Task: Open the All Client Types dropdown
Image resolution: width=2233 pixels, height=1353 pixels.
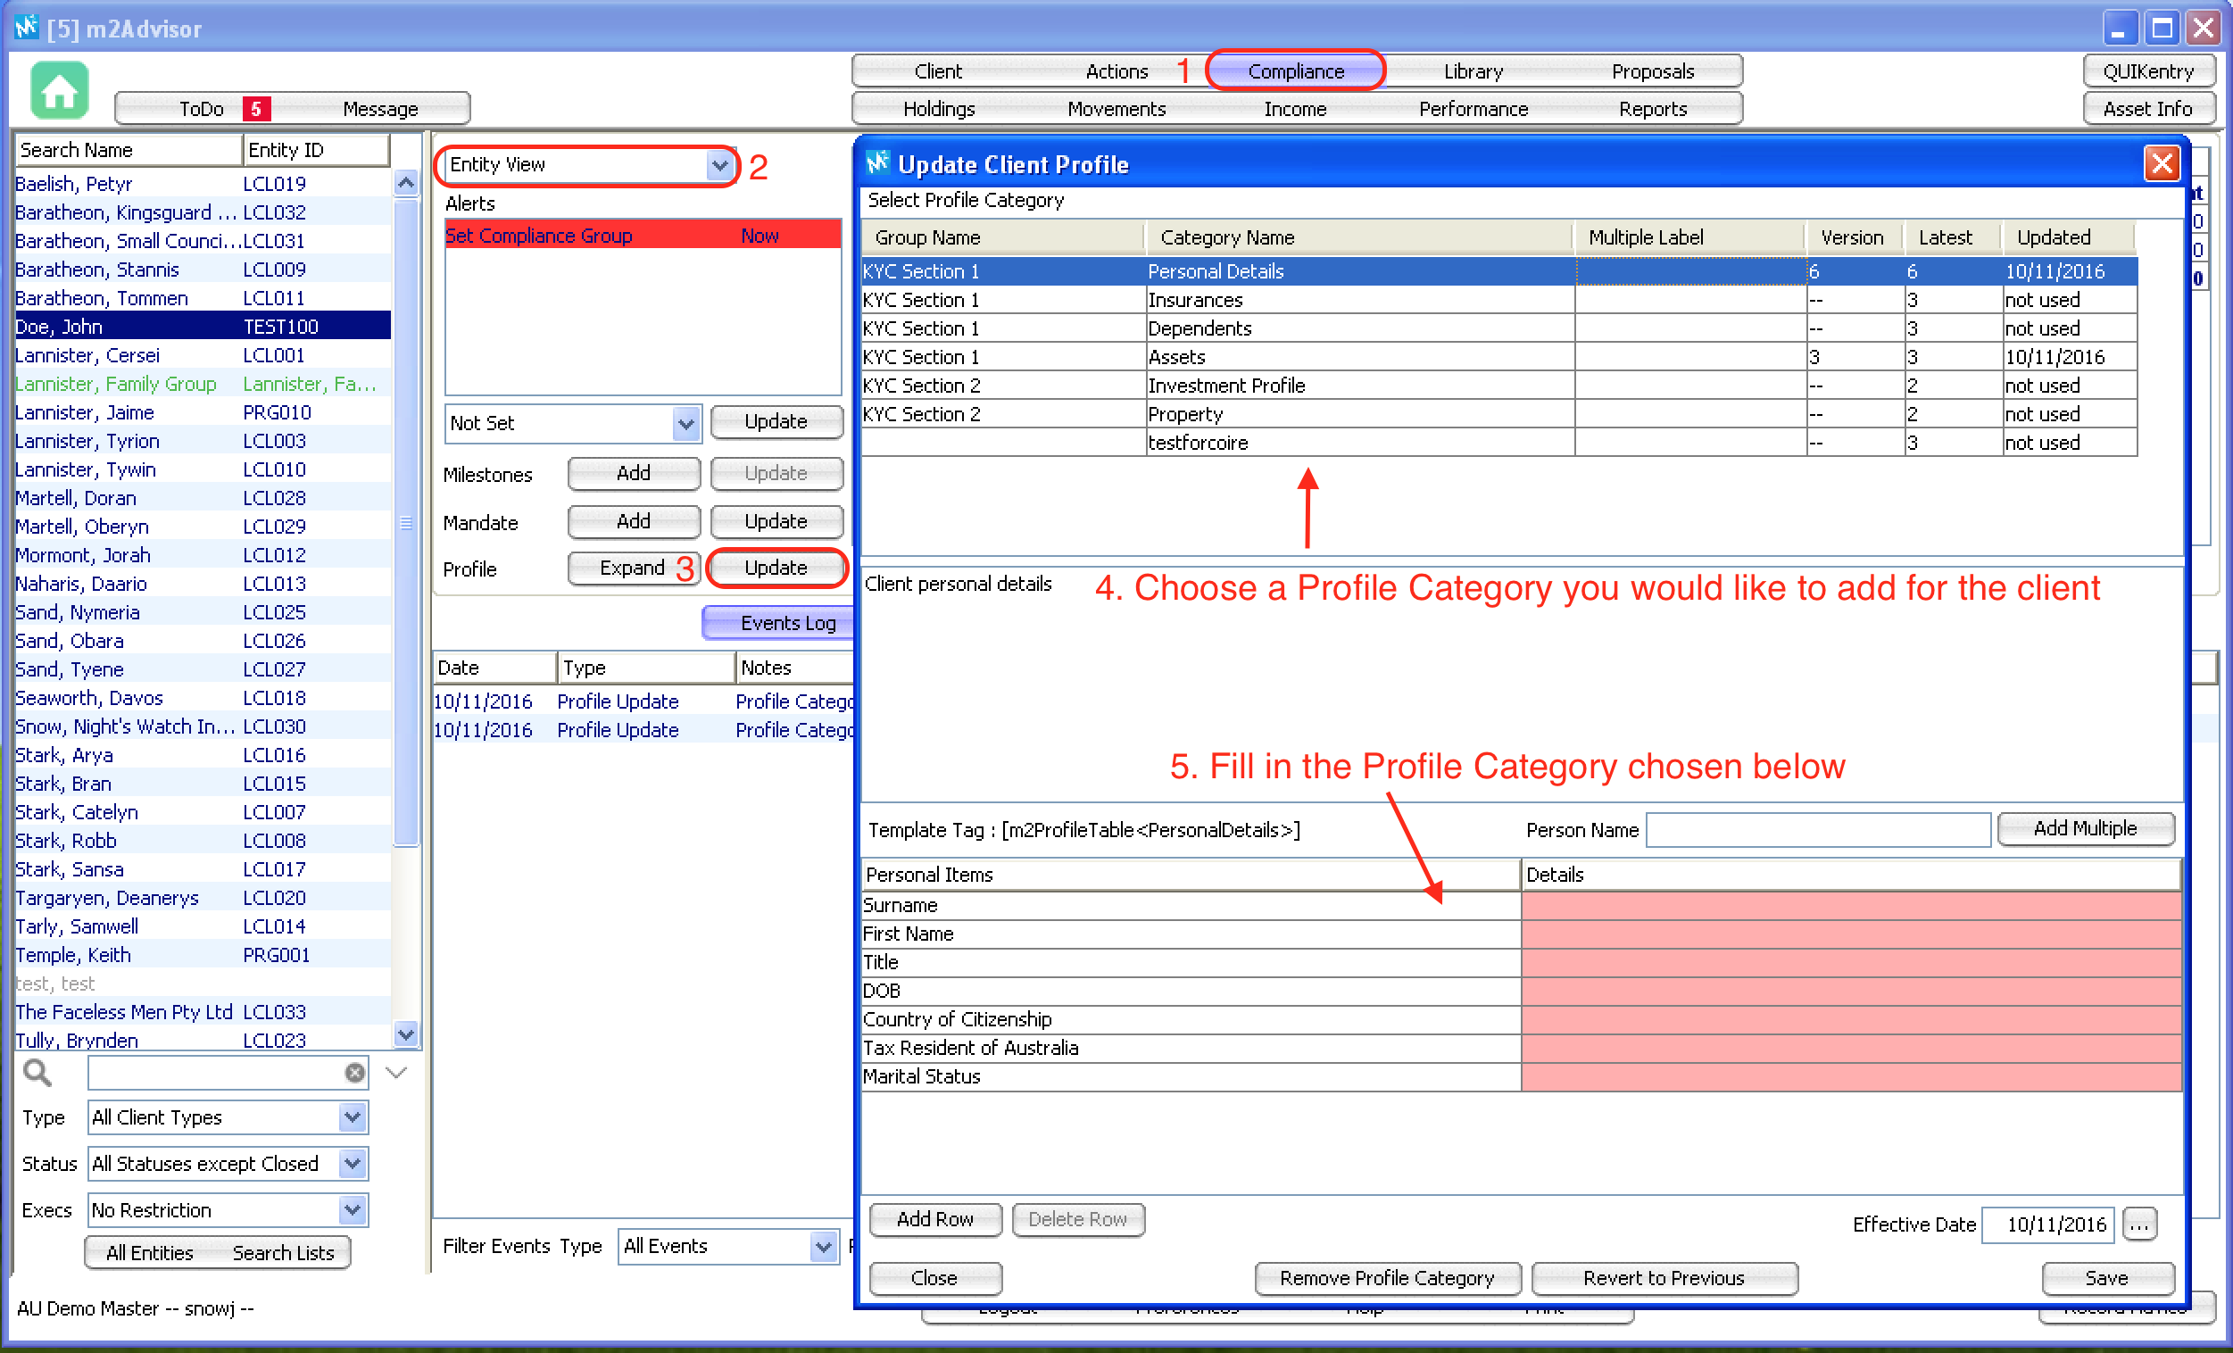Action: [x=353, y=1117]
